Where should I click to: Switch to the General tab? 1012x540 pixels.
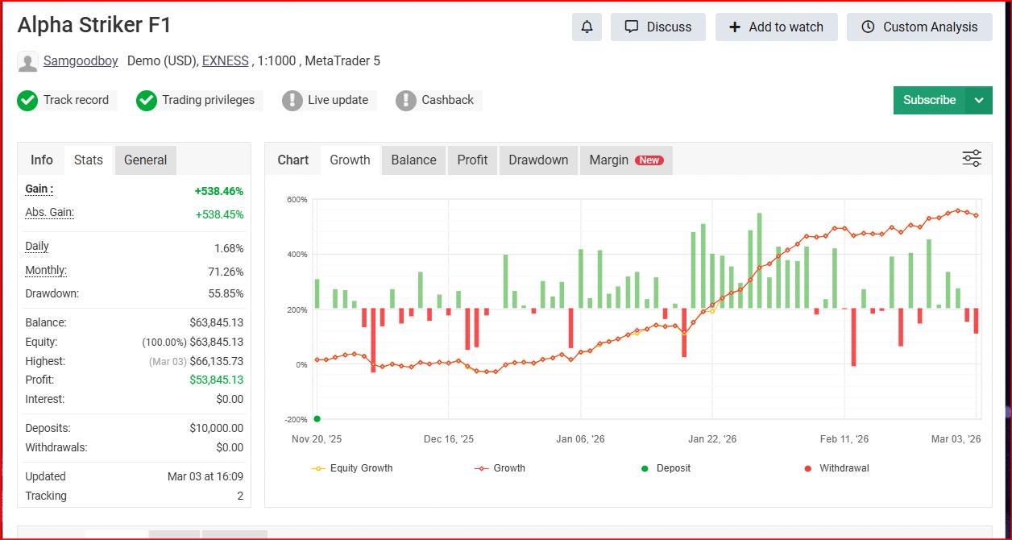pyautogui.click(x=146, y=160)
